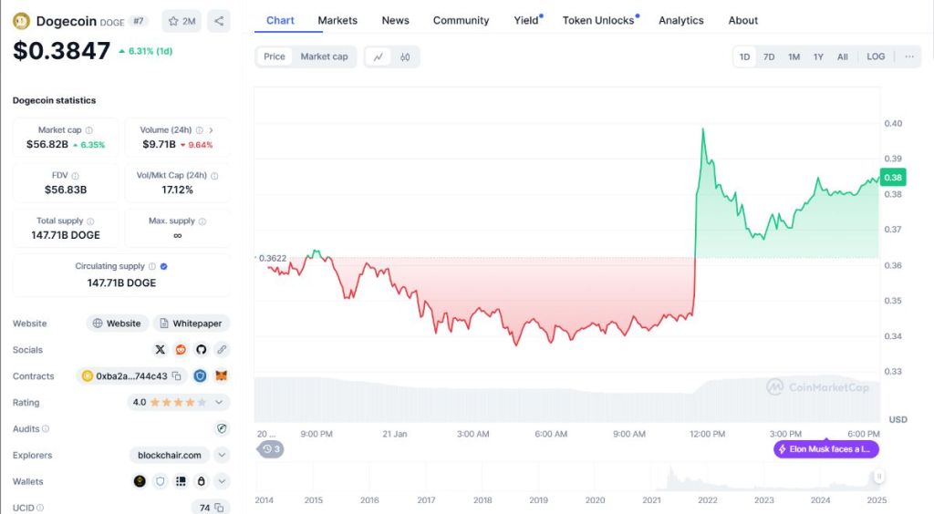The image size is (934, 514).
Task: Switch chart to Market cap view
Action: [324, 57]
